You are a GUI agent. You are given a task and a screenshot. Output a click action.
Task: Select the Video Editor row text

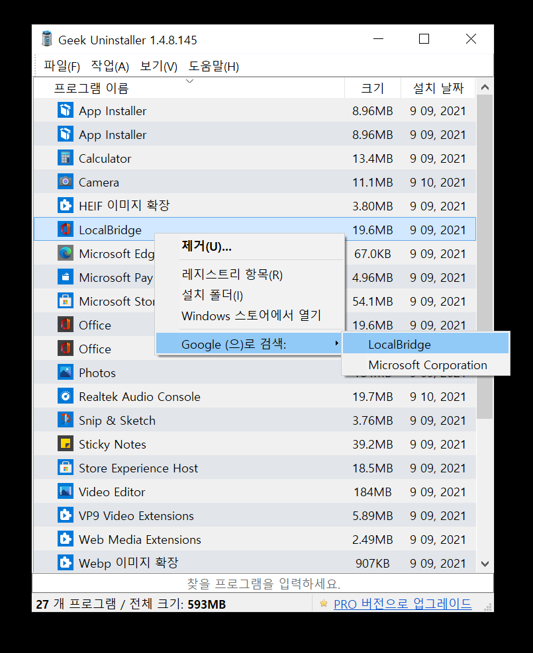click(x=112, y=492)
